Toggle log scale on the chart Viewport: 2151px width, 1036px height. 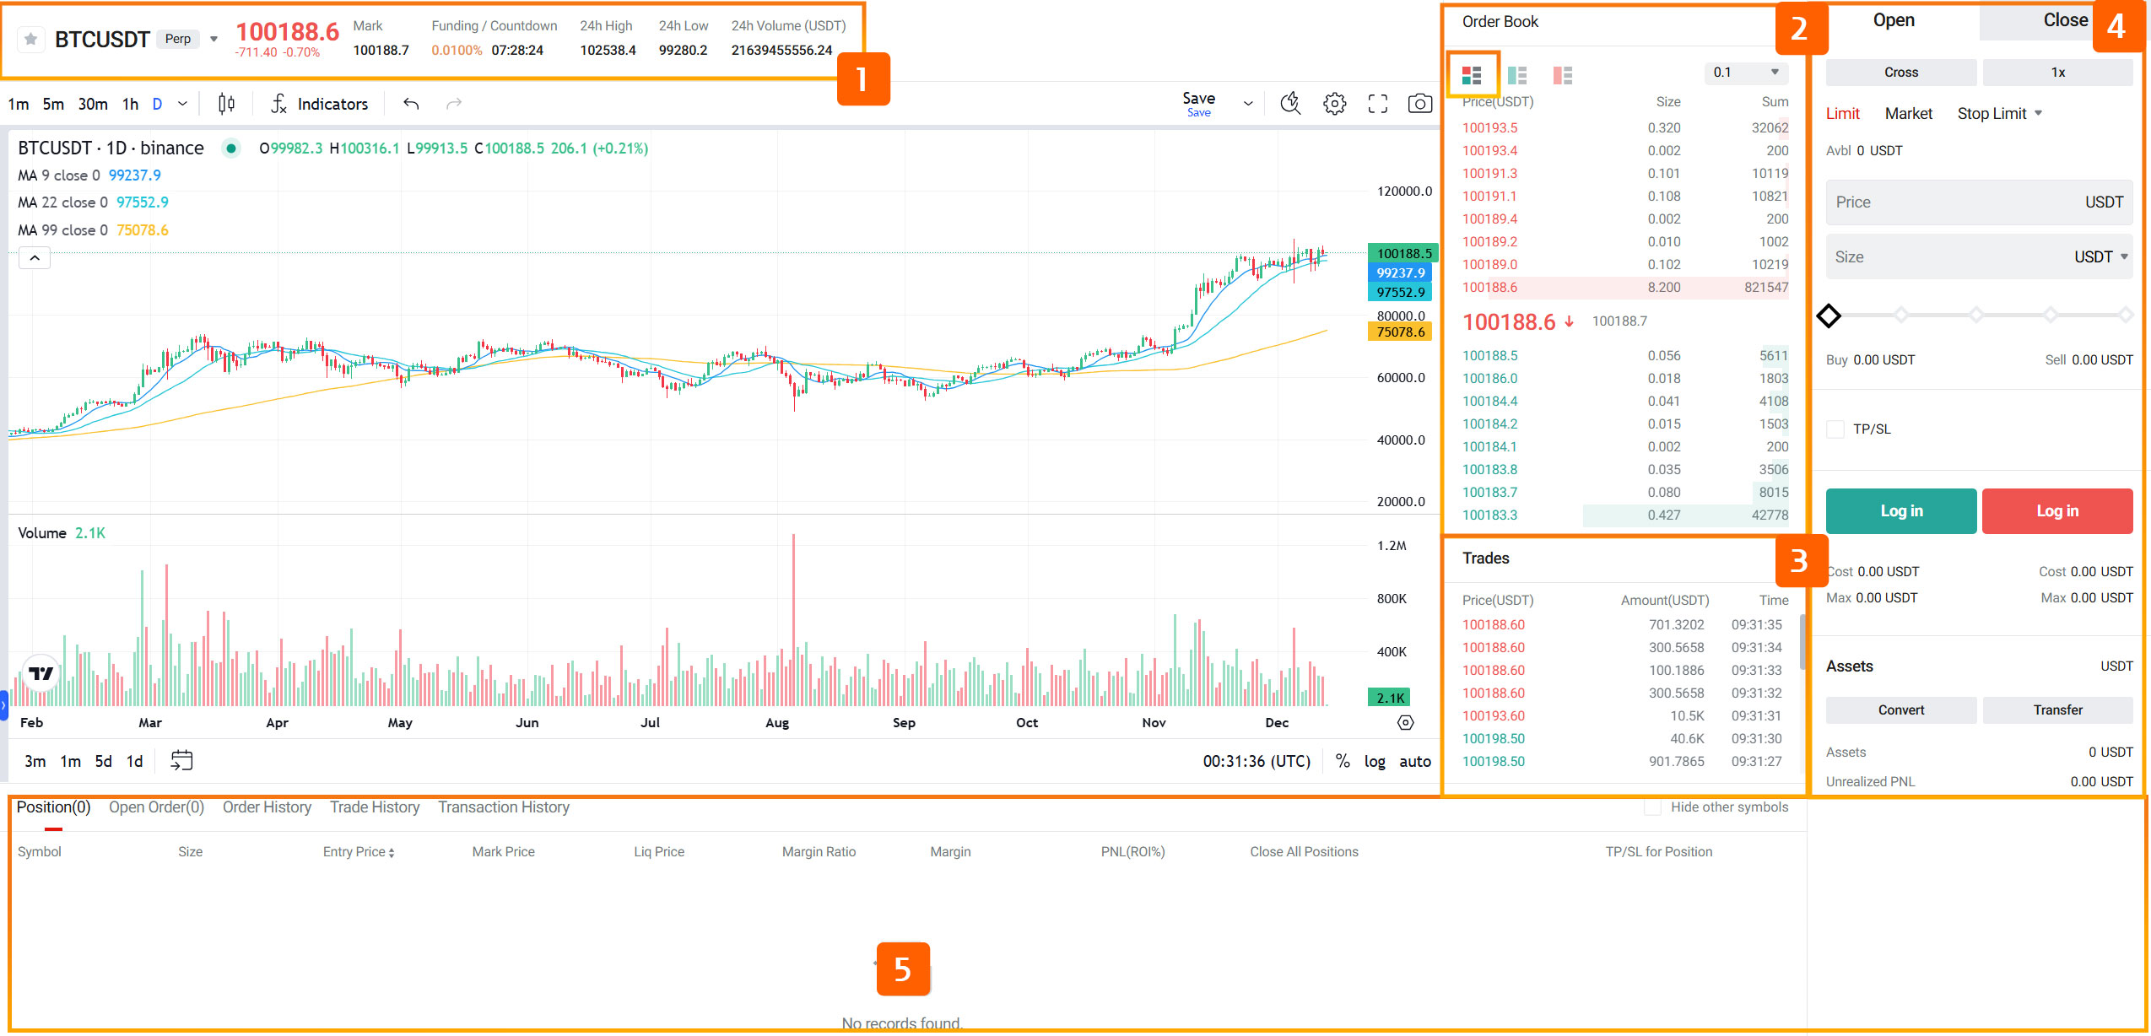[1375, 761]
